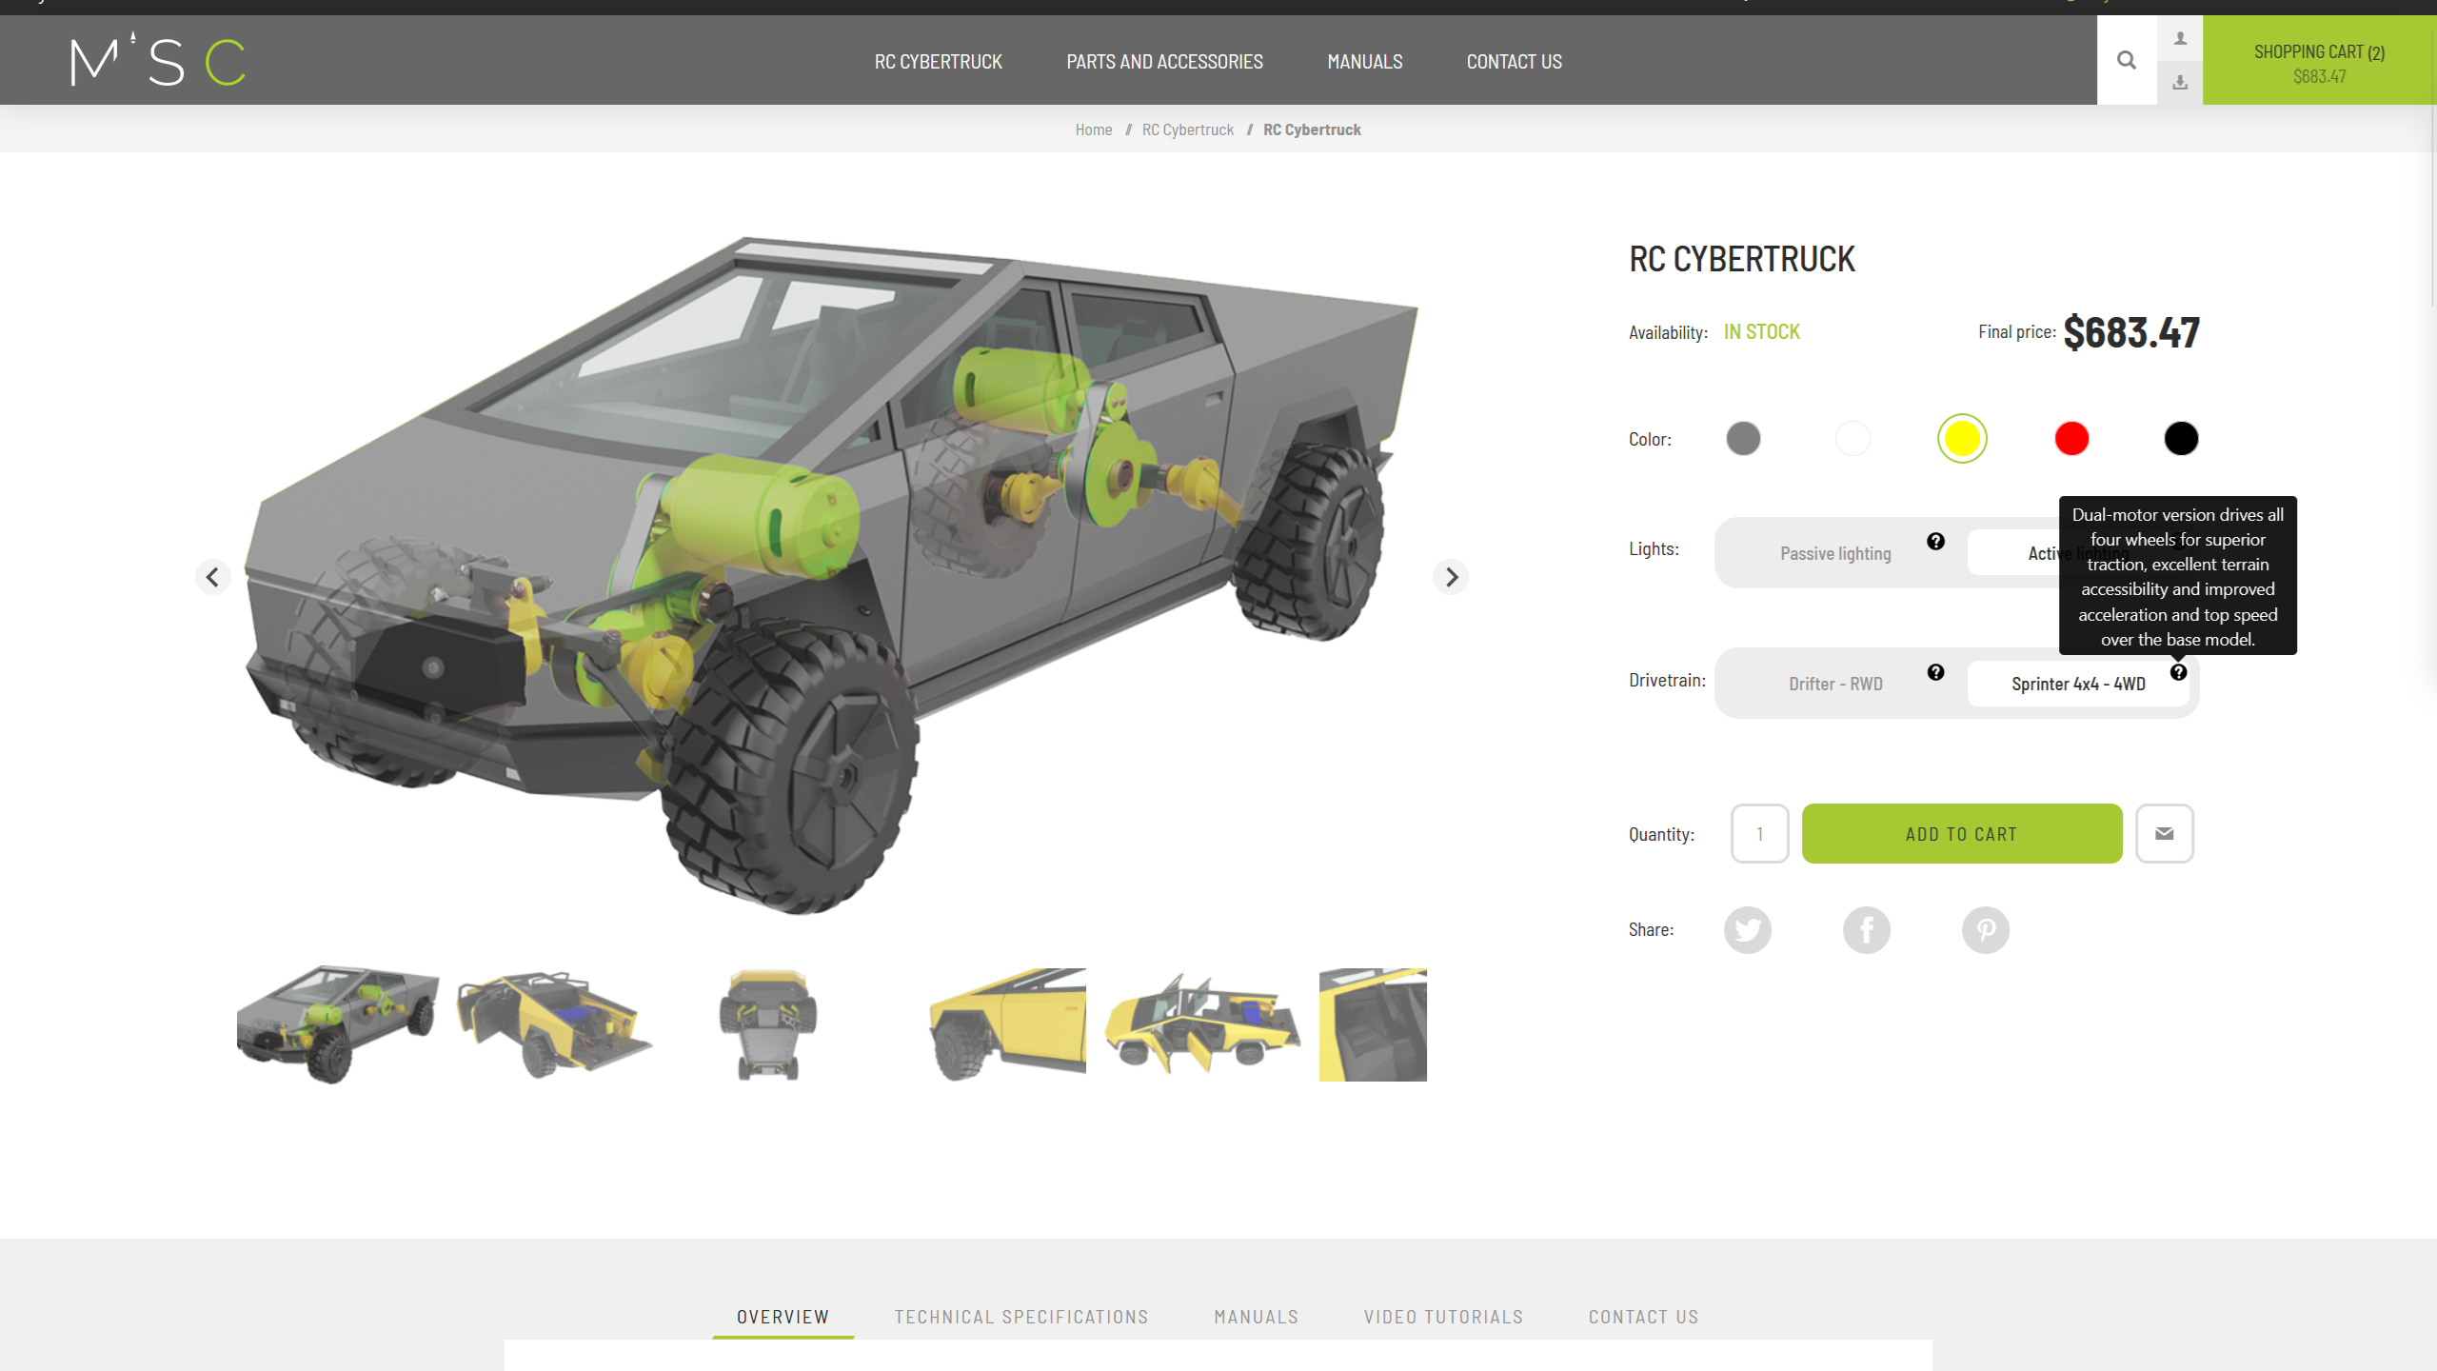Select yellow truck doors open thumbnail

(1202, 1024)
